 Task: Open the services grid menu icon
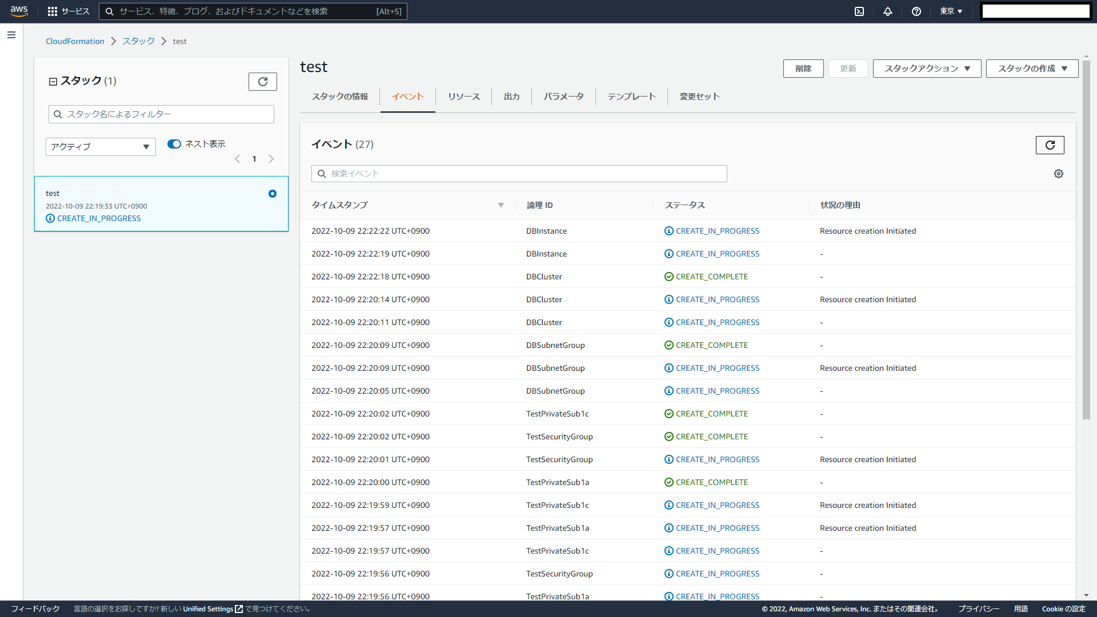point(53,11)
